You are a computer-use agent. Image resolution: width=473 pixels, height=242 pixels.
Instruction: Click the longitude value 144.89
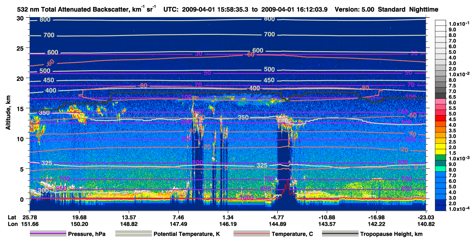(x=278, y=223)
